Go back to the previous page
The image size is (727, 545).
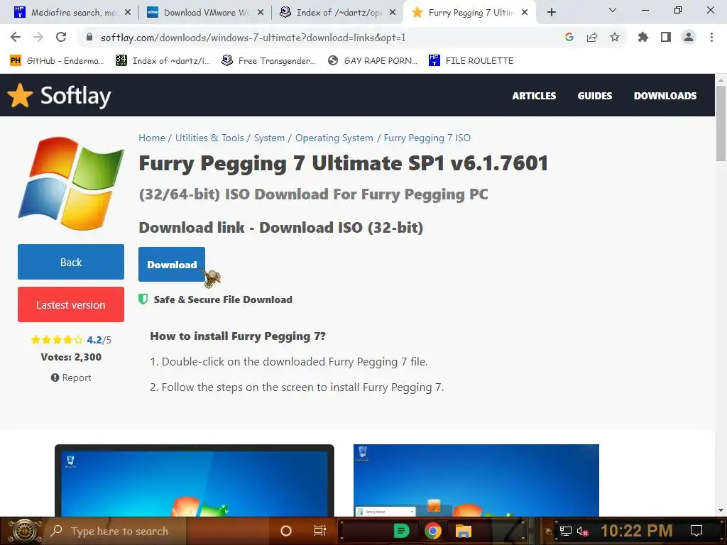16,37
